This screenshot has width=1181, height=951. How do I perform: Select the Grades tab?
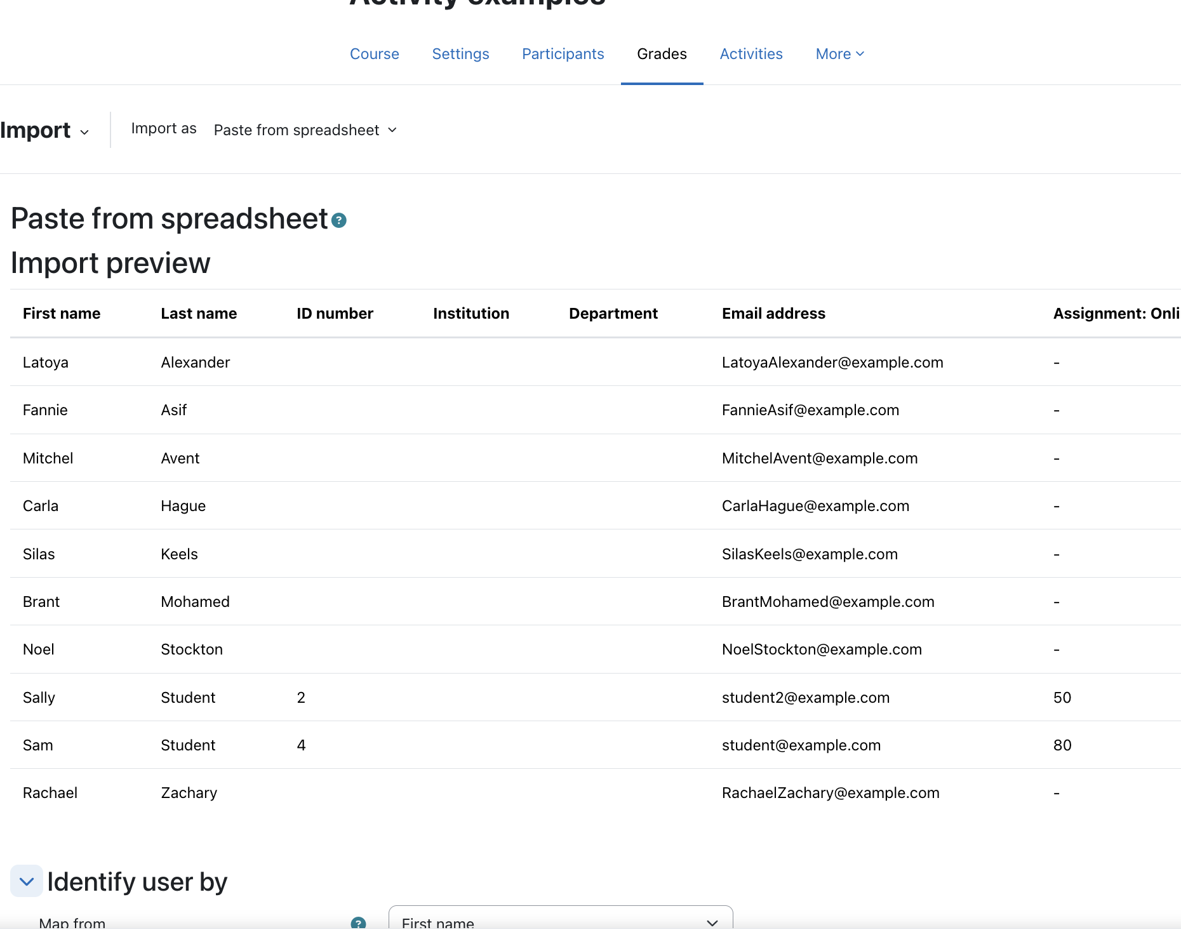point(662,54)
